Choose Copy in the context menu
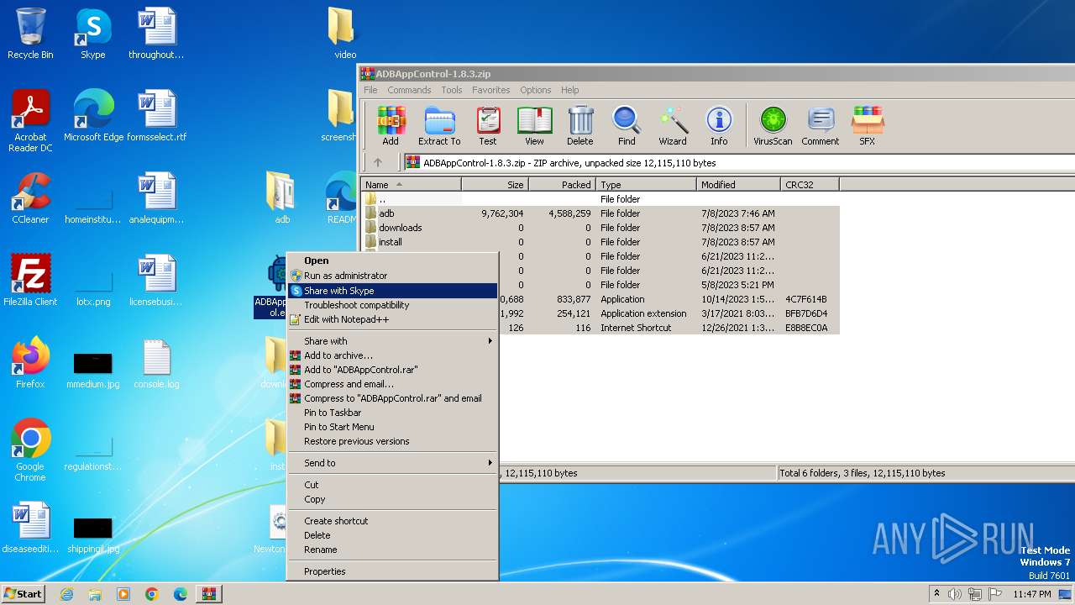Image resolution: width=1075 pixels, height=605 pixels. click(x=392, y=499)
